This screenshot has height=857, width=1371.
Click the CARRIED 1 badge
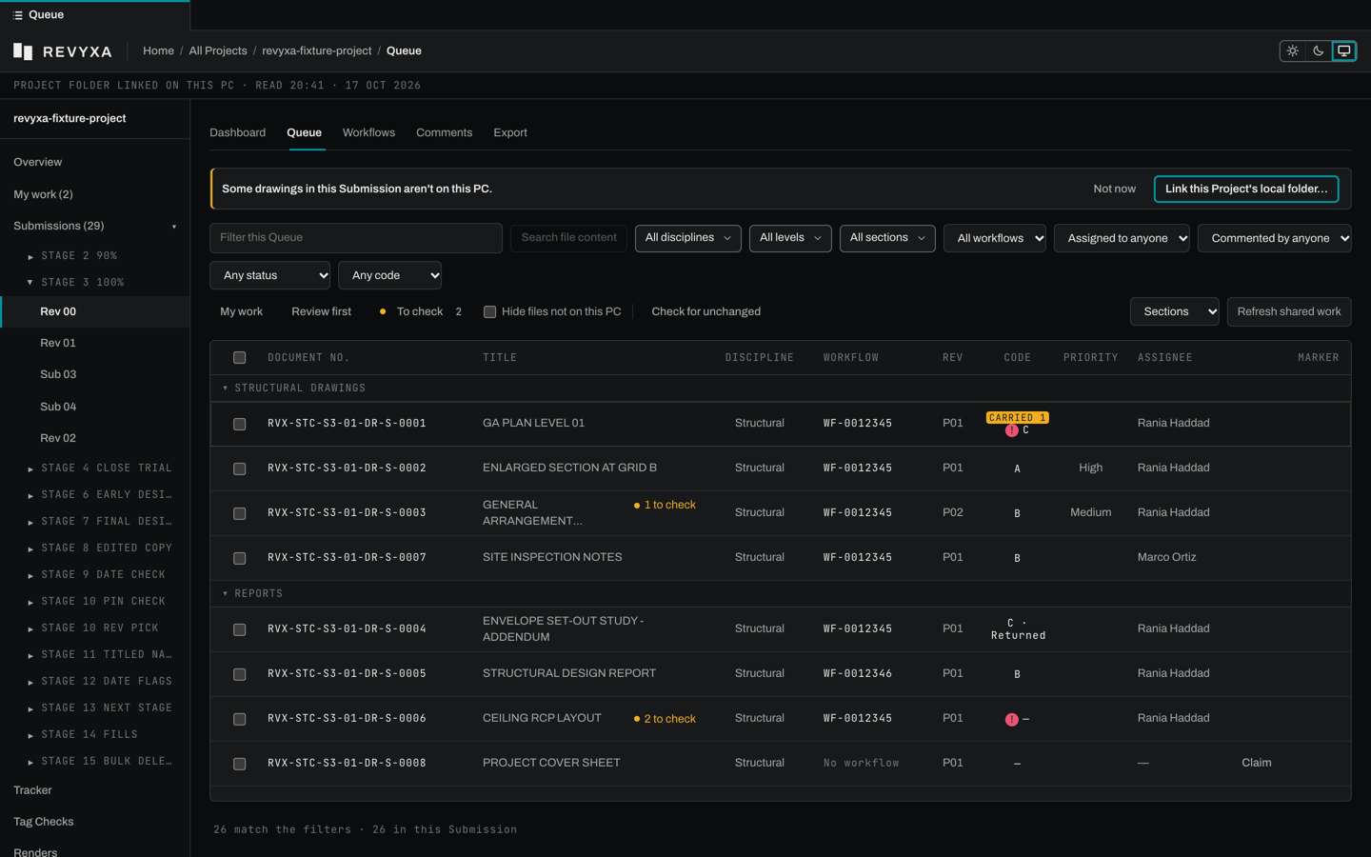coord(1017,418)
